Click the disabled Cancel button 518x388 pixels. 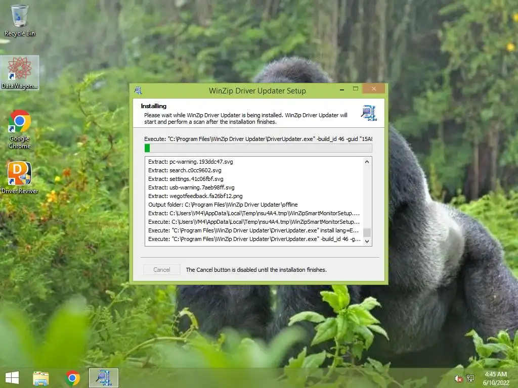162,270
